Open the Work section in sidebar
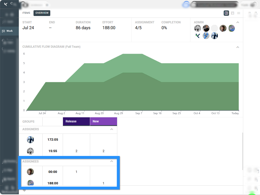 pos(9,31)
